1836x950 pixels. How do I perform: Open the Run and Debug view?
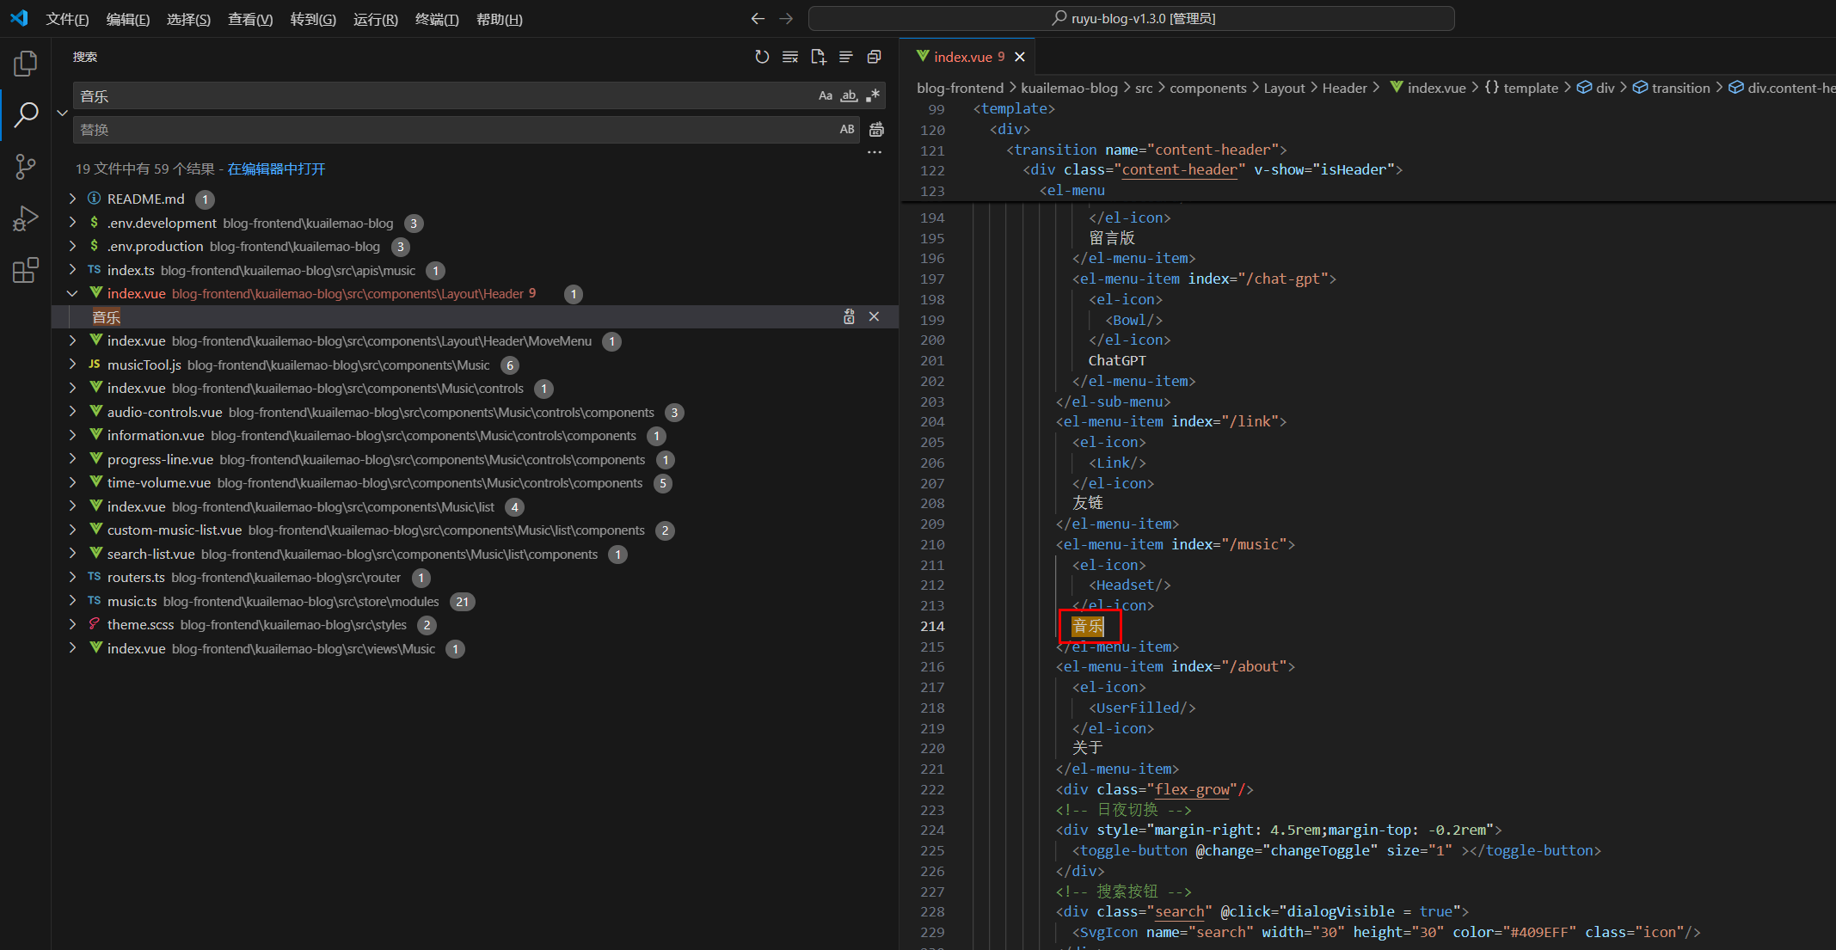coord(26,218)
